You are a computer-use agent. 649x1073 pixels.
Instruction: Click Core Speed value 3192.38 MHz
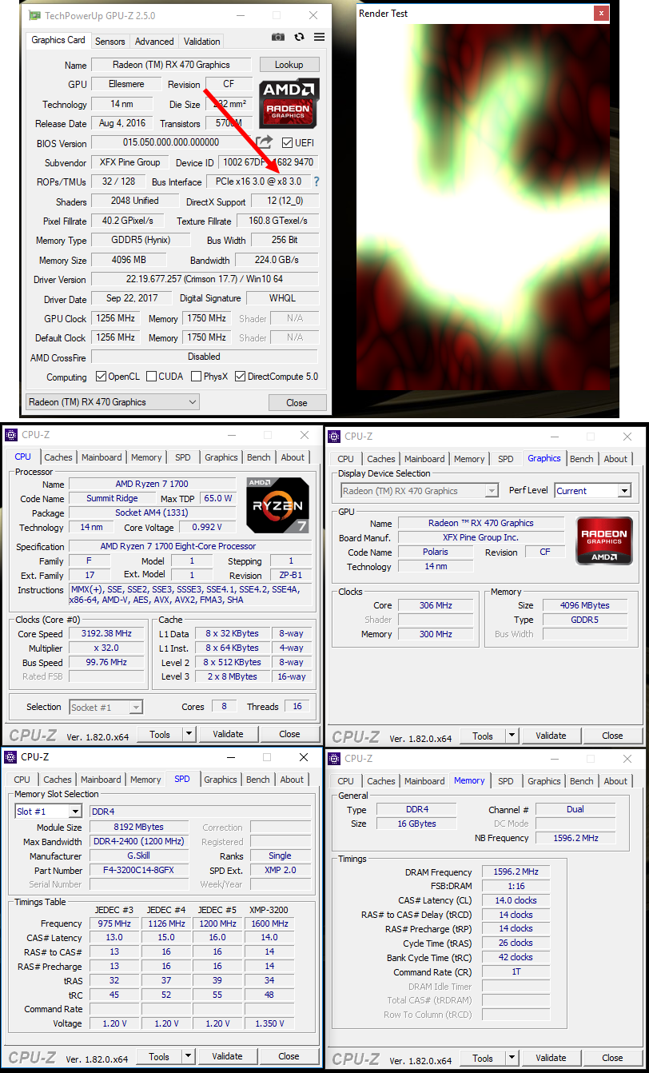108,633
